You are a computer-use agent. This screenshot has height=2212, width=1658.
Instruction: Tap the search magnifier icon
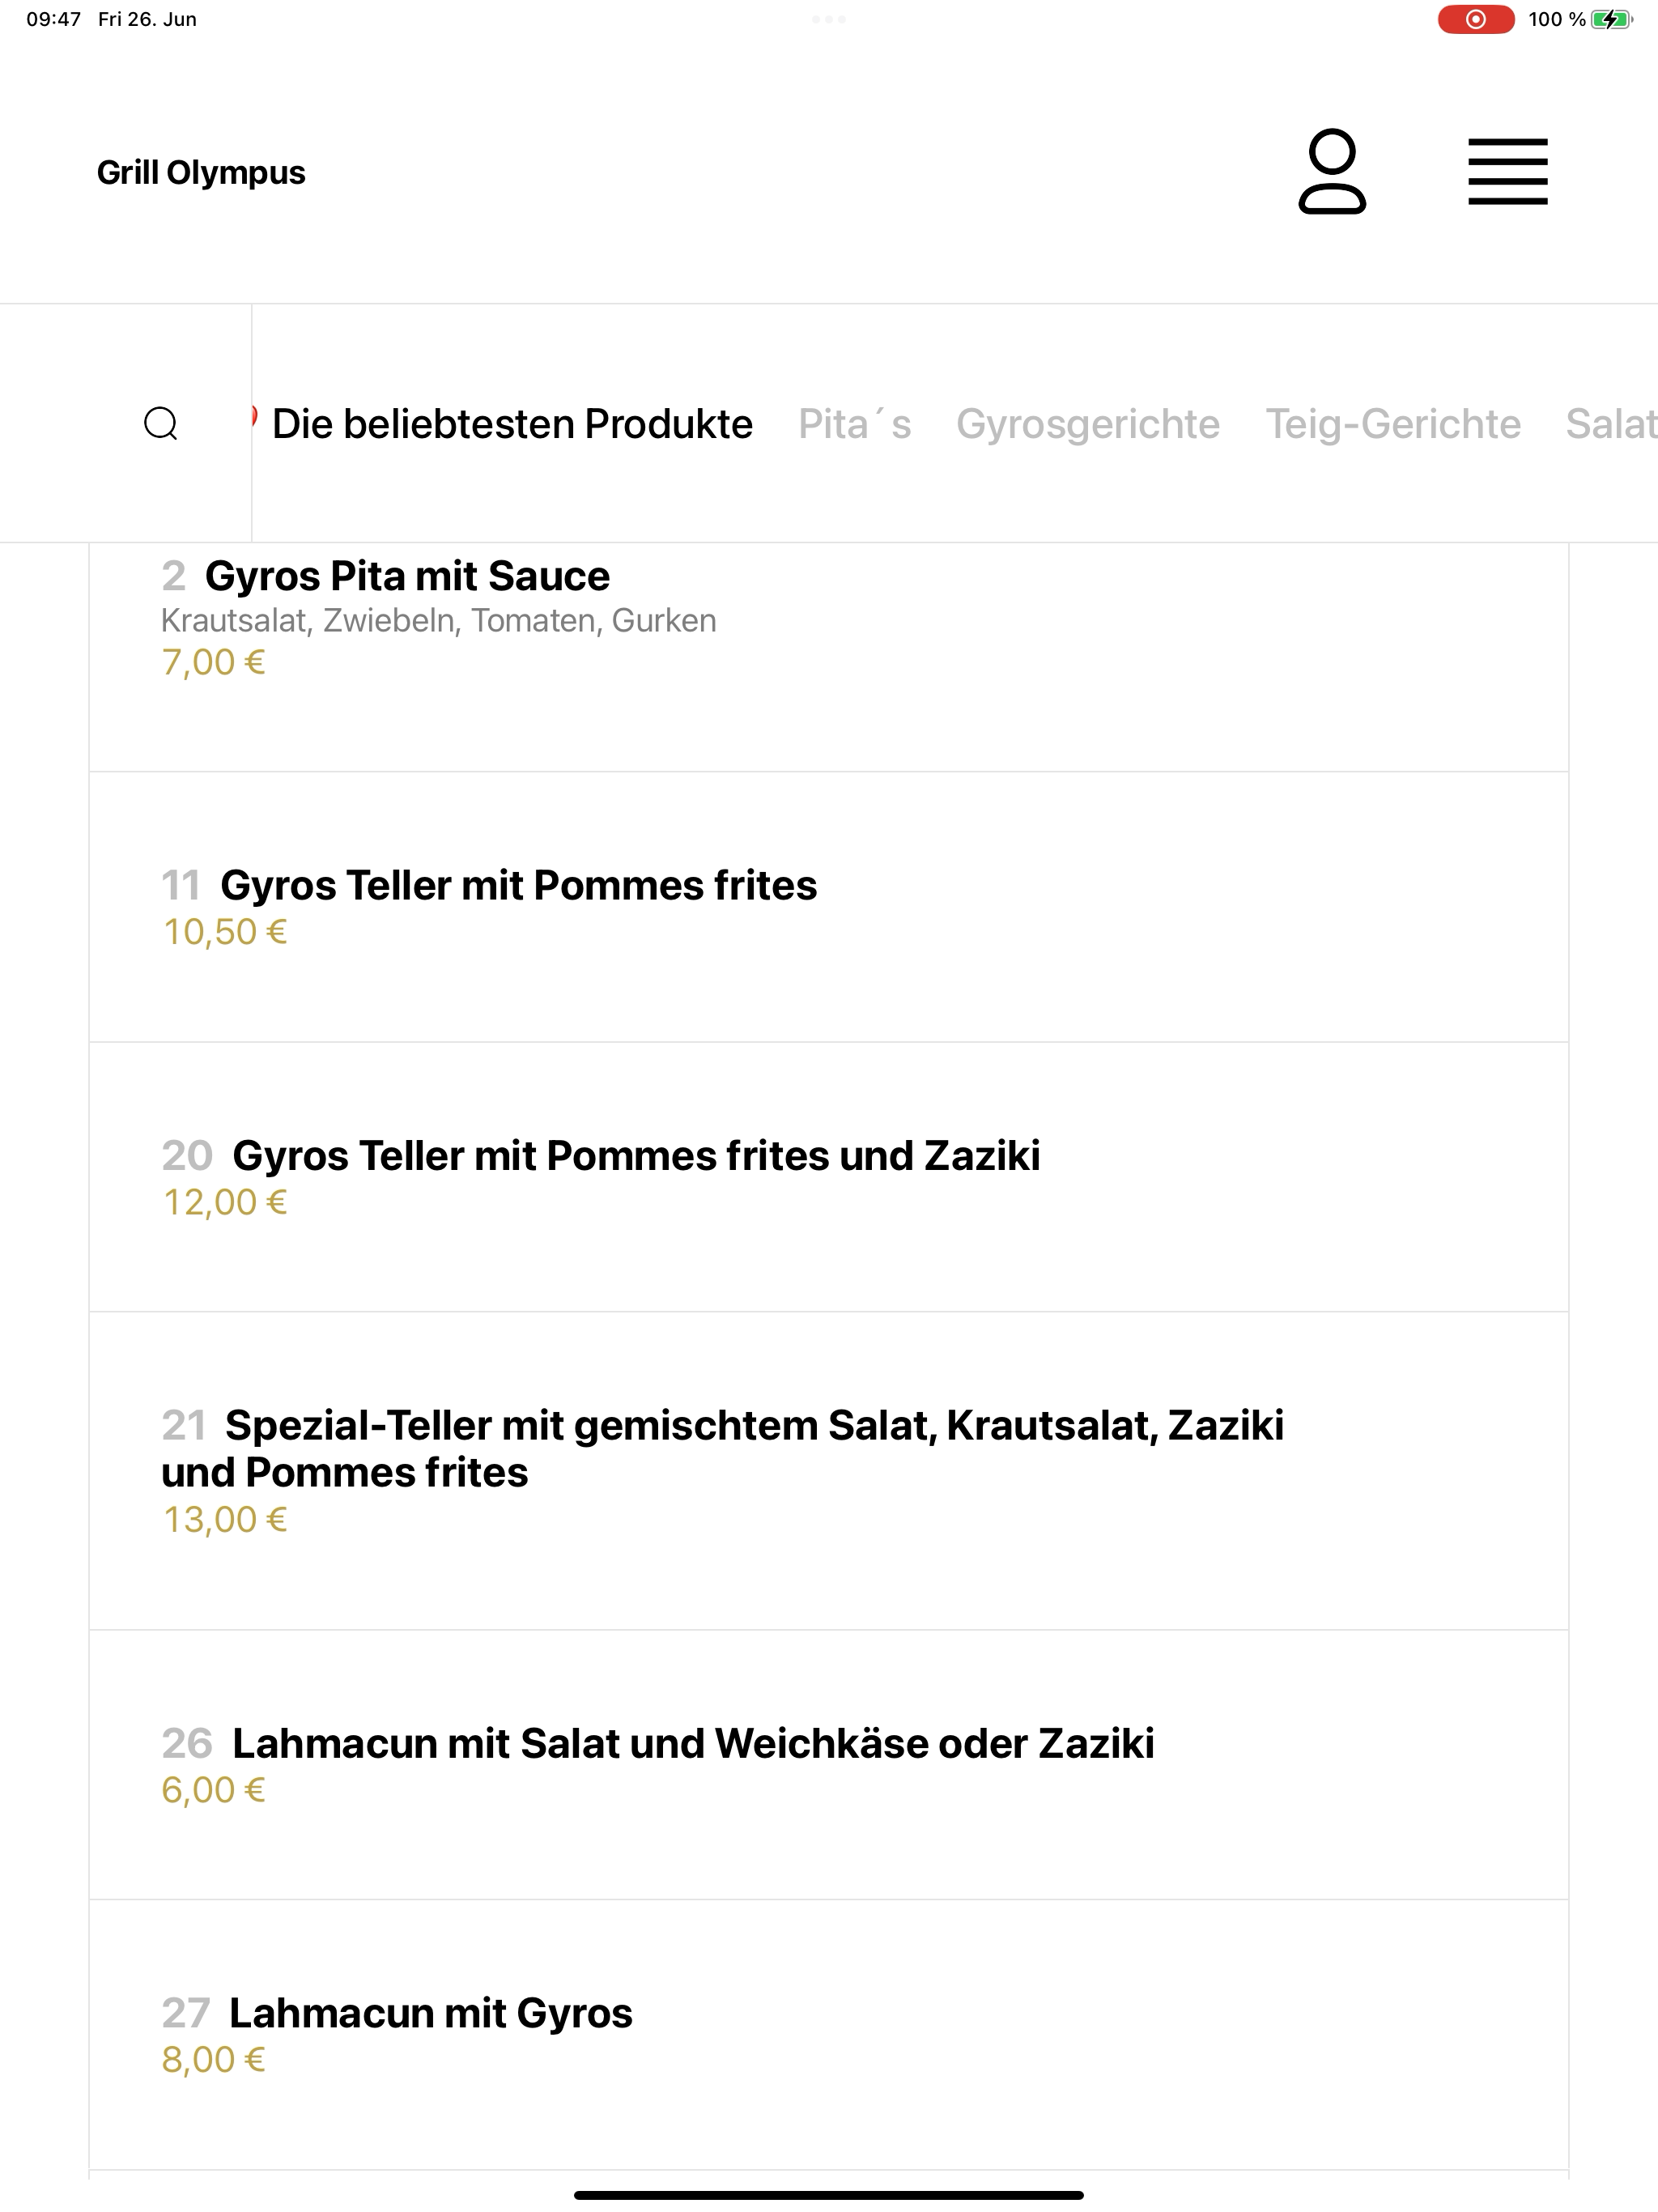click(x=161, y=423)
